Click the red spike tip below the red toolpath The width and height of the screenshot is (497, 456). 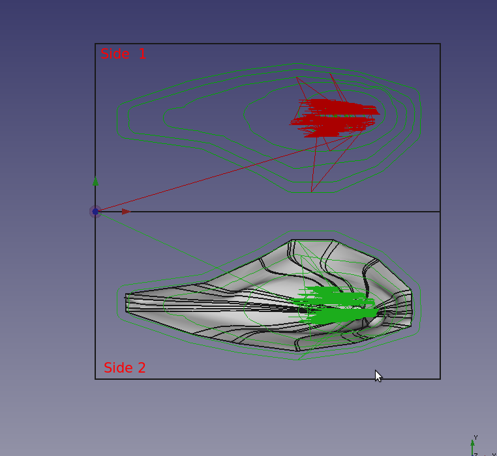pyautogui.click(x=312, y=191)
